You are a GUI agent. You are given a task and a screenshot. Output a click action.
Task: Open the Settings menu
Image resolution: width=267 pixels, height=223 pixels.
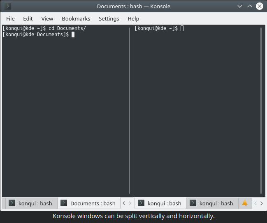coord(109,18)
